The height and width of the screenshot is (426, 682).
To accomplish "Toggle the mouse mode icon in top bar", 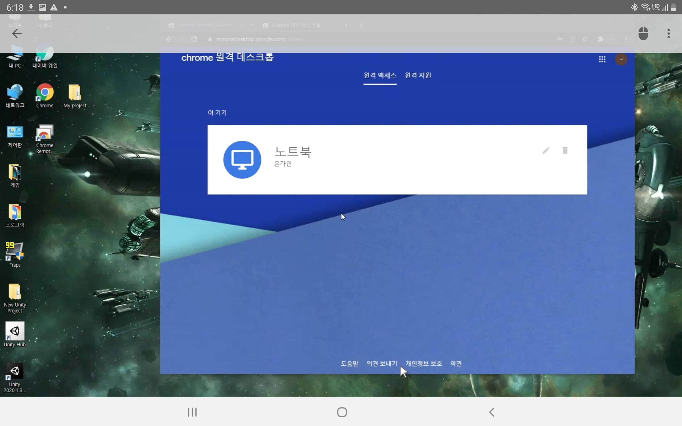I will [643, 34].
